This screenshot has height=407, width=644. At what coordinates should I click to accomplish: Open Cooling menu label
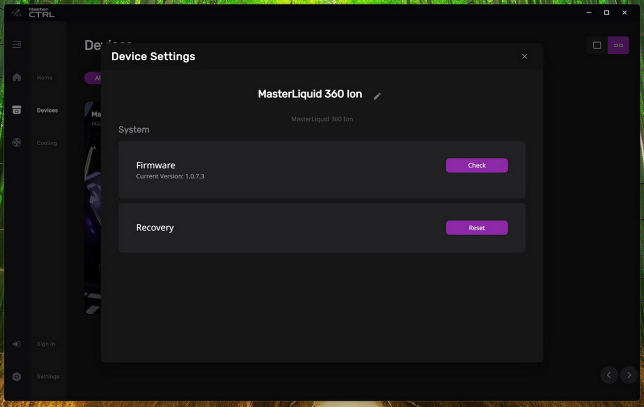pos(47,143)
